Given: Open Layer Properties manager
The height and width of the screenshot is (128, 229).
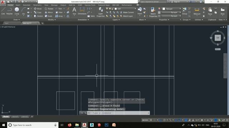Looking at the screenshot, I should coord(101,12).
